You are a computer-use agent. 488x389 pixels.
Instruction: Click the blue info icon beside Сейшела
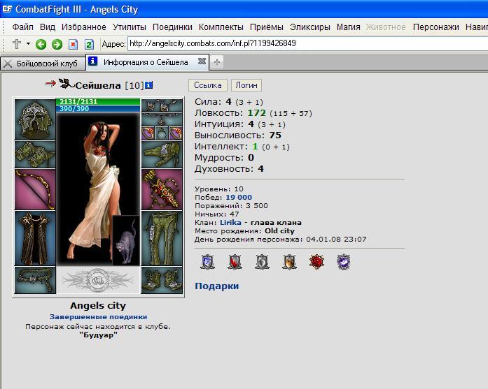pyautogui.click(x=148, y=85)
